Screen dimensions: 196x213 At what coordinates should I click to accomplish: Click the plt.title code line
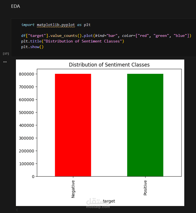point(72,41)
